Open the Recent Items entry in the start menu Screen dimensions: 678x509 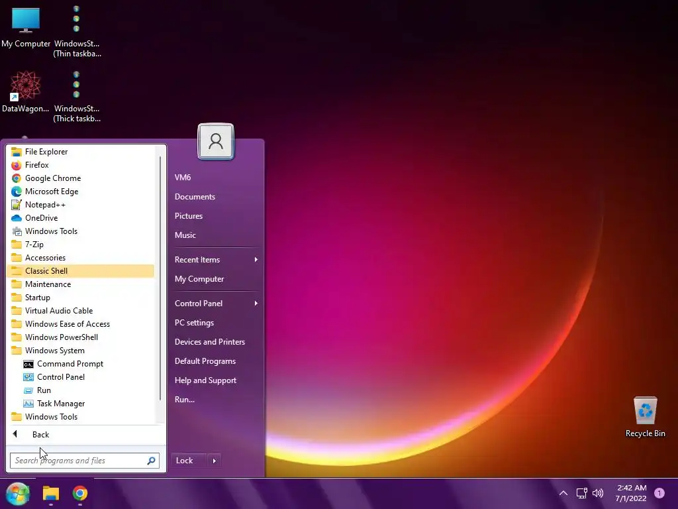point(197,260)
